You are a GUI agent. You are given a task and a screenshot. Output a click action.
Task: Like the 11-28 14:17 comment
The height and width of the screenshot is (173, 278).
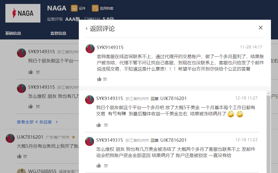point(99,79)
